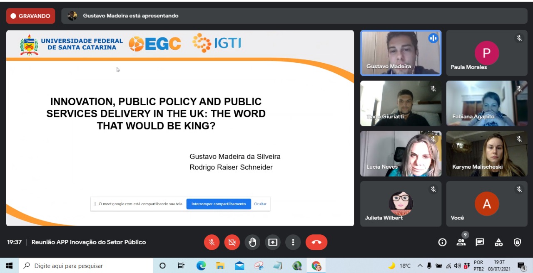533x273 pixels.
Task: Show the participants list icon
Action: [461, 242]
